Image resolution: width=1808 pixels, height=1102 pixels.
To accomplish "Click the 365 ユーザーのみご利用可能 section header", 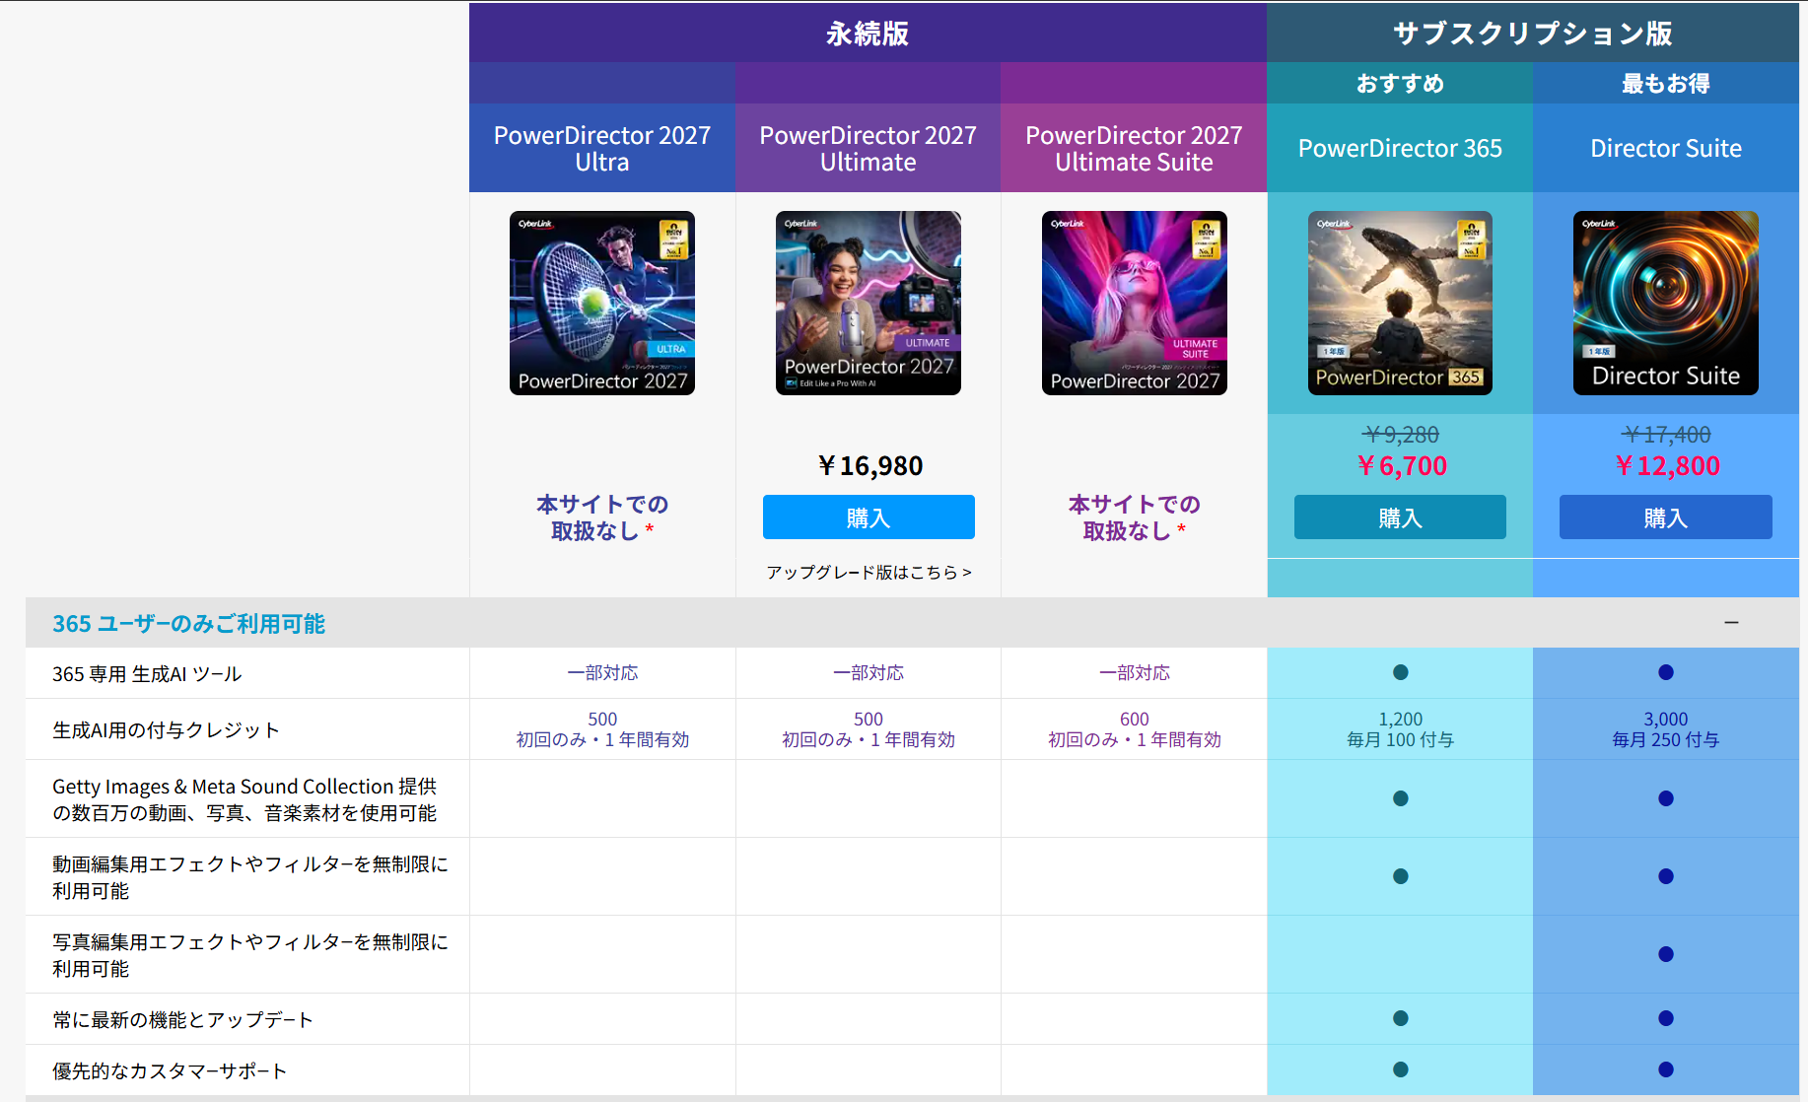I will tap(912, 623).
